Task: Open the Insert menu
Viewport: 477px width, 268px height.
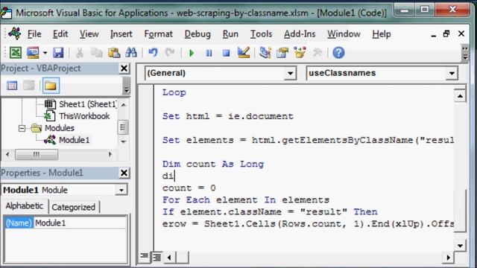Action: click(x=121, y=34)
